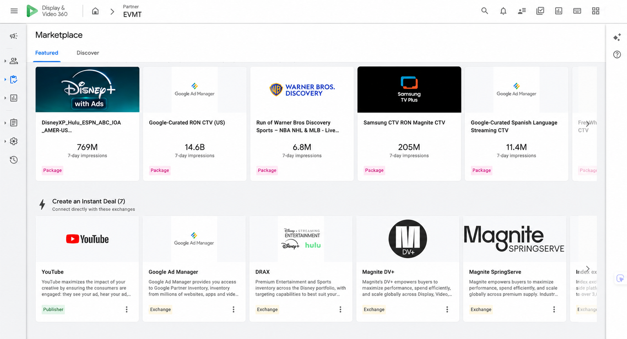Click the 769M impressions value

click(87, 147)
